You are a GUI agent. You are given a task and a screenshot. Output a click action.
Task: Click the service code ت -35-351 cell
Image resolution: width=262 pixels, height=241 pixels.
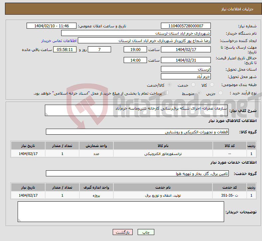click(230, 195)
